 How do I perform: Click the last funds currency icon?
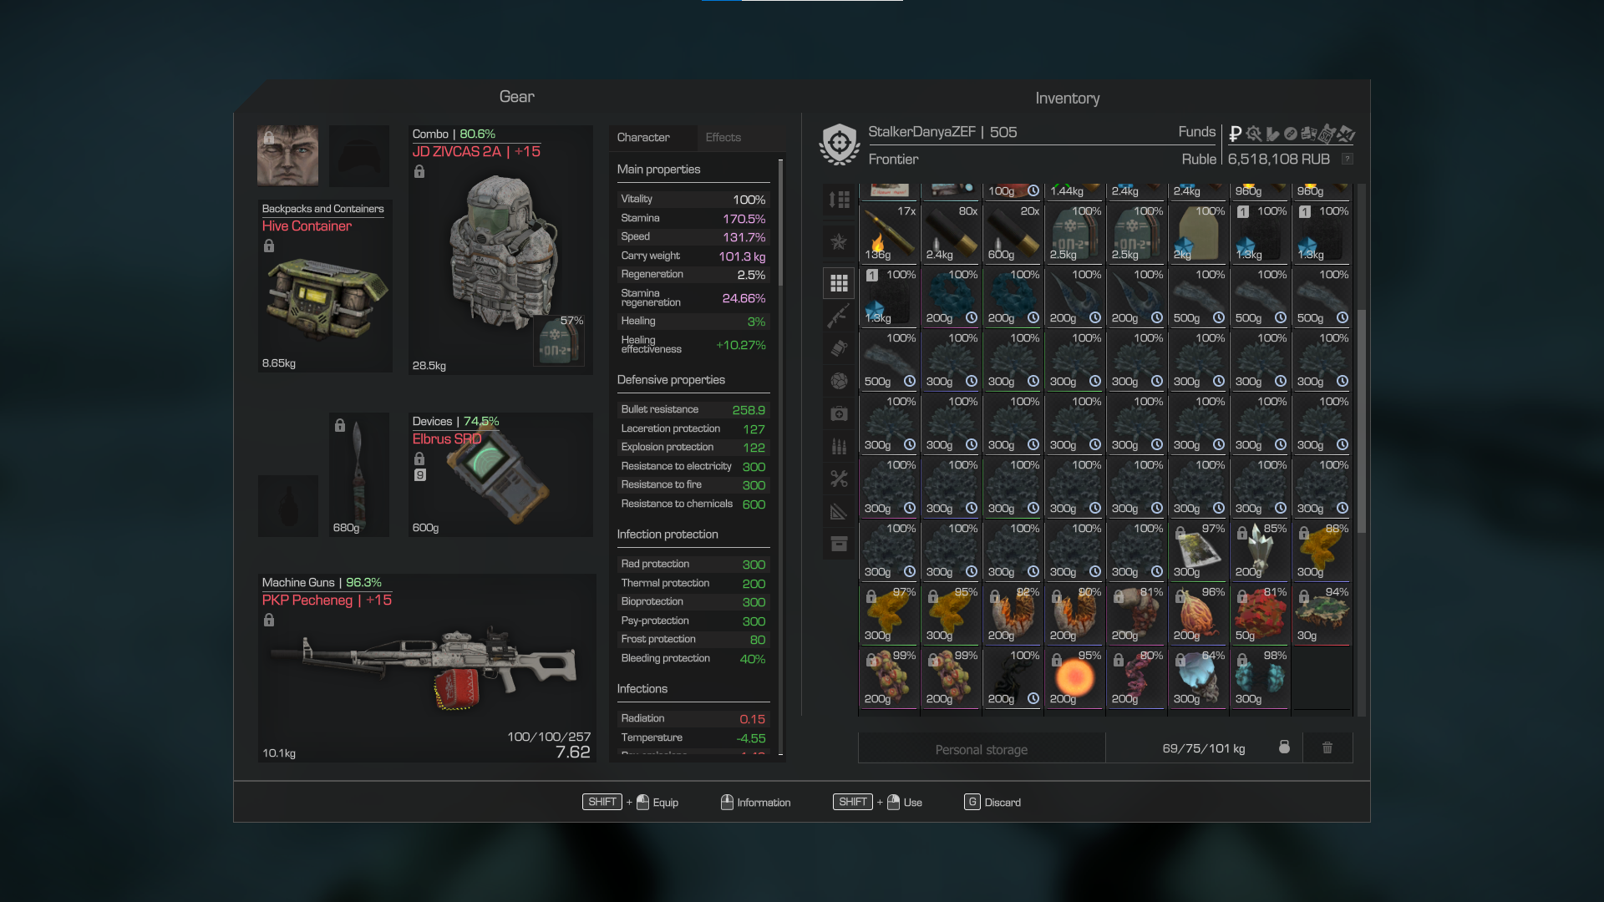[x=1346, y=134]
